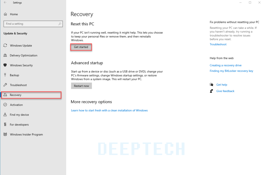The width and height of the screenshot is (264, 175).
Task: Click the Delivery Optimization icon
Action: pos(5,55)
